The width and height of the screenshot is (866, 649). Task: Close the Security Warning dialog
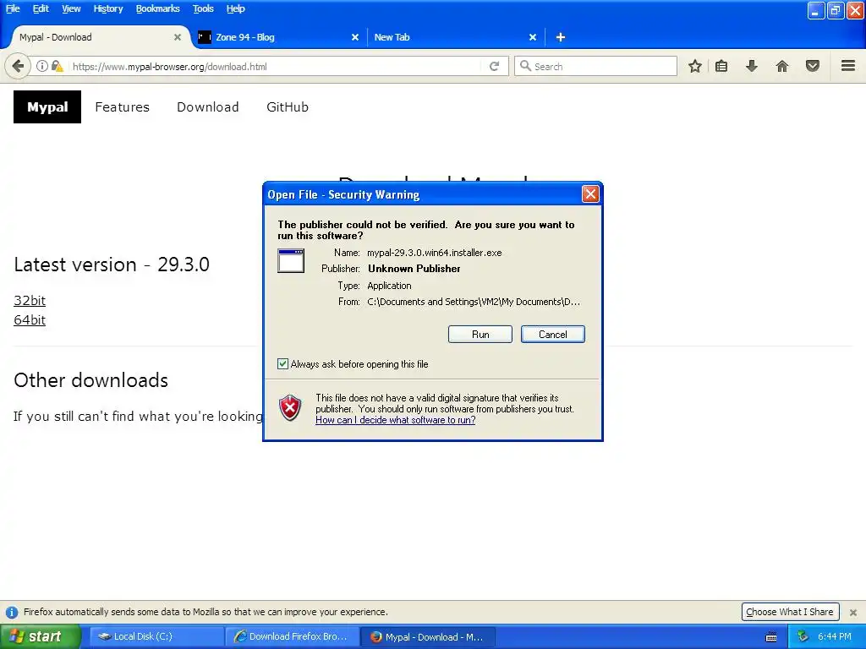590,194
